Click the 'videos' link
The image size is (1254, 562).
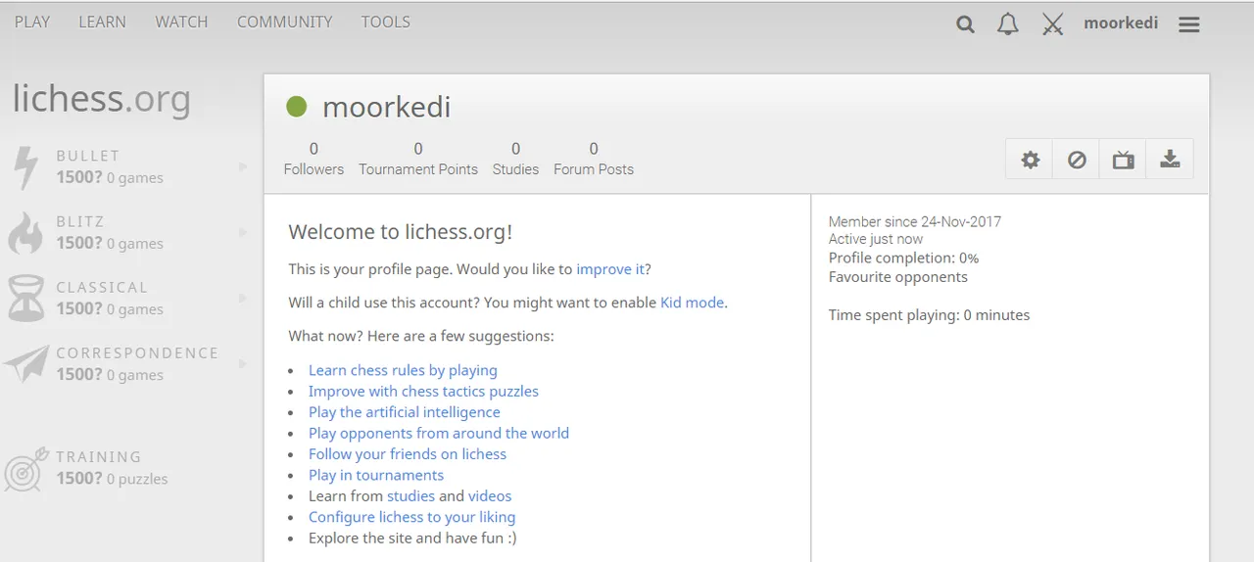click(x=490, y=496)
